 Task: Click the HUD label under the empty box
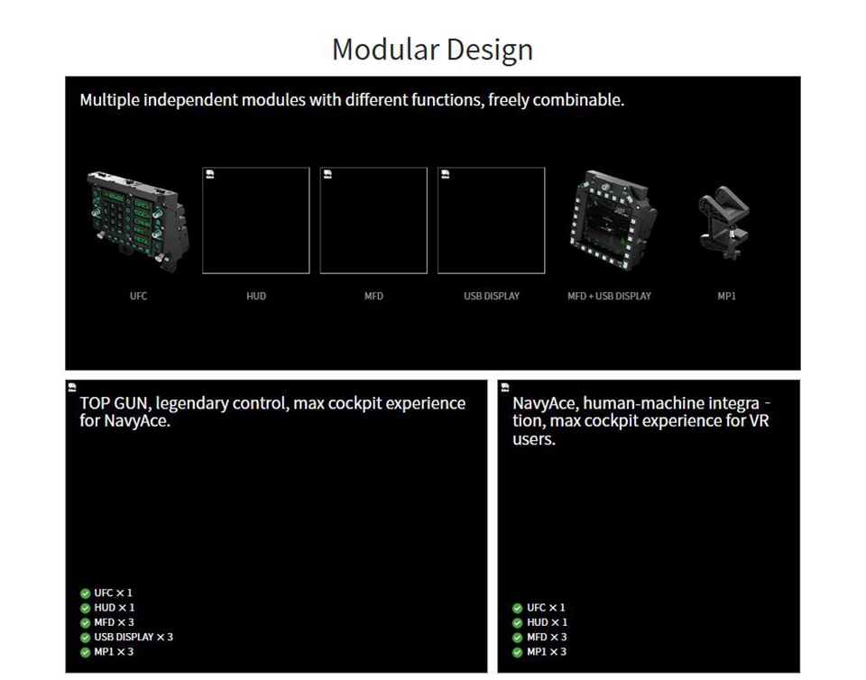coord(256,296)
